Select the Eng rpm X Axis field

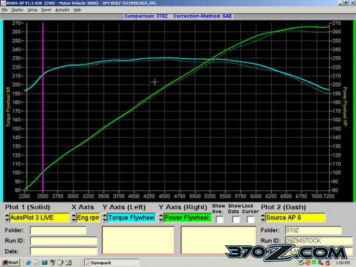88,218
